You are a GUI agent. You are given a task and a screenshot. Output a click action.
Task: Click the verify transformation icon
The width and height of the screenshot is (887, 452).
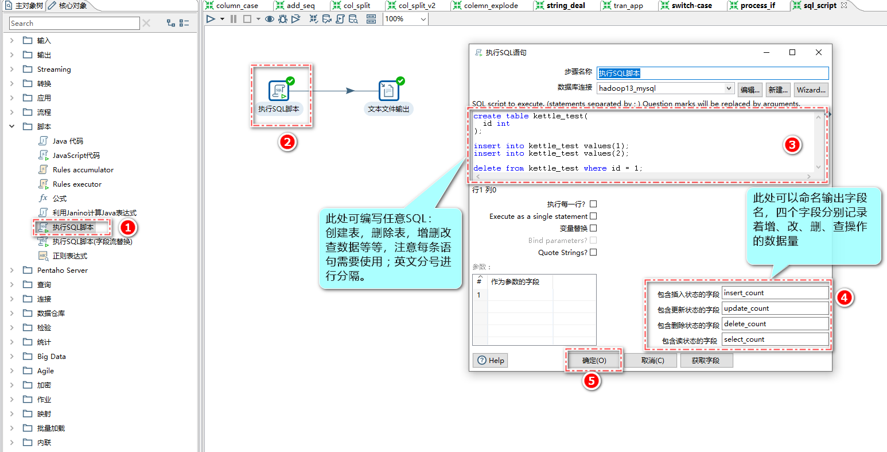pos(313,19)
